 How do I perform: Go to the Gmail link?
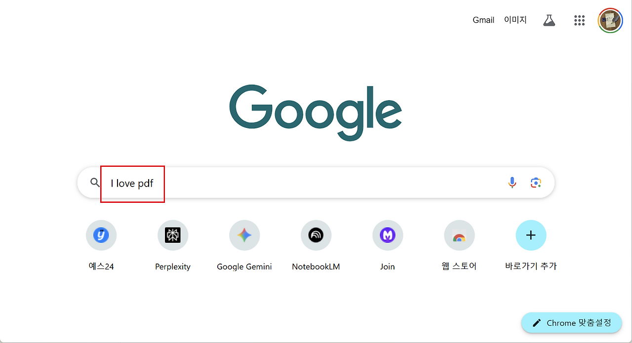click(x=483, y=20)
